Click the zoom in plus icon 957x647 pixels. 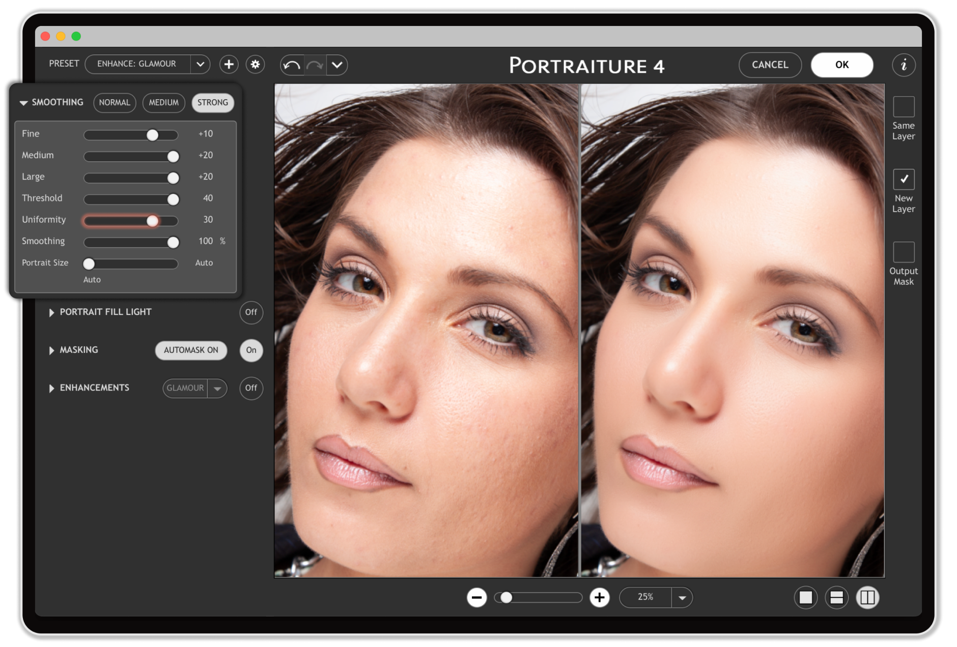(600, 597)
